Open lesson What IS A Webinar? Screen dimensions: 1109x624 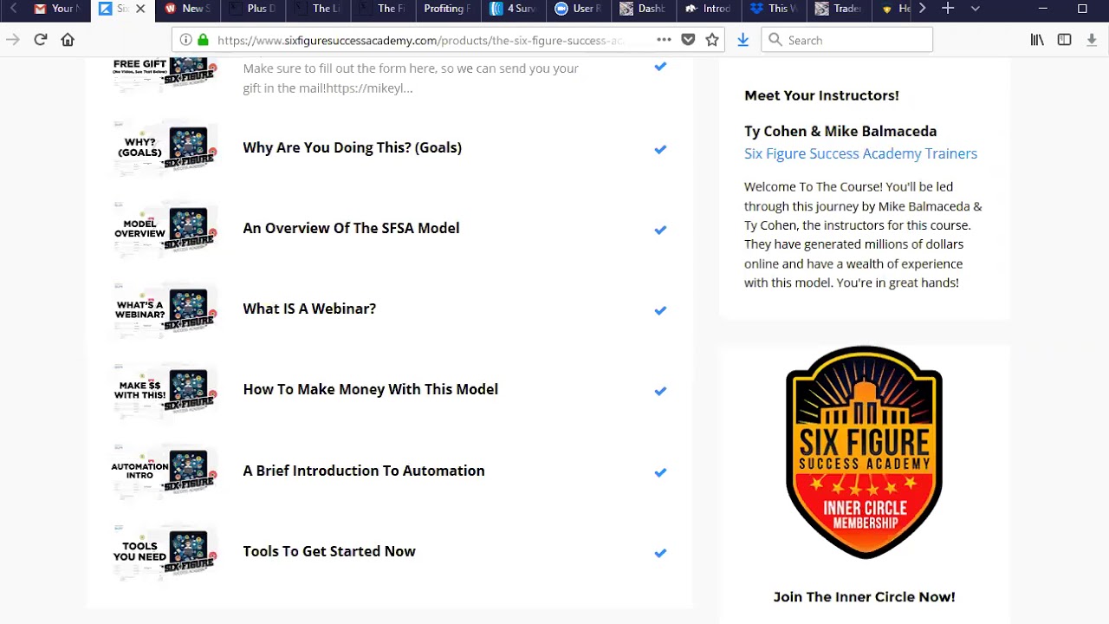309,309
